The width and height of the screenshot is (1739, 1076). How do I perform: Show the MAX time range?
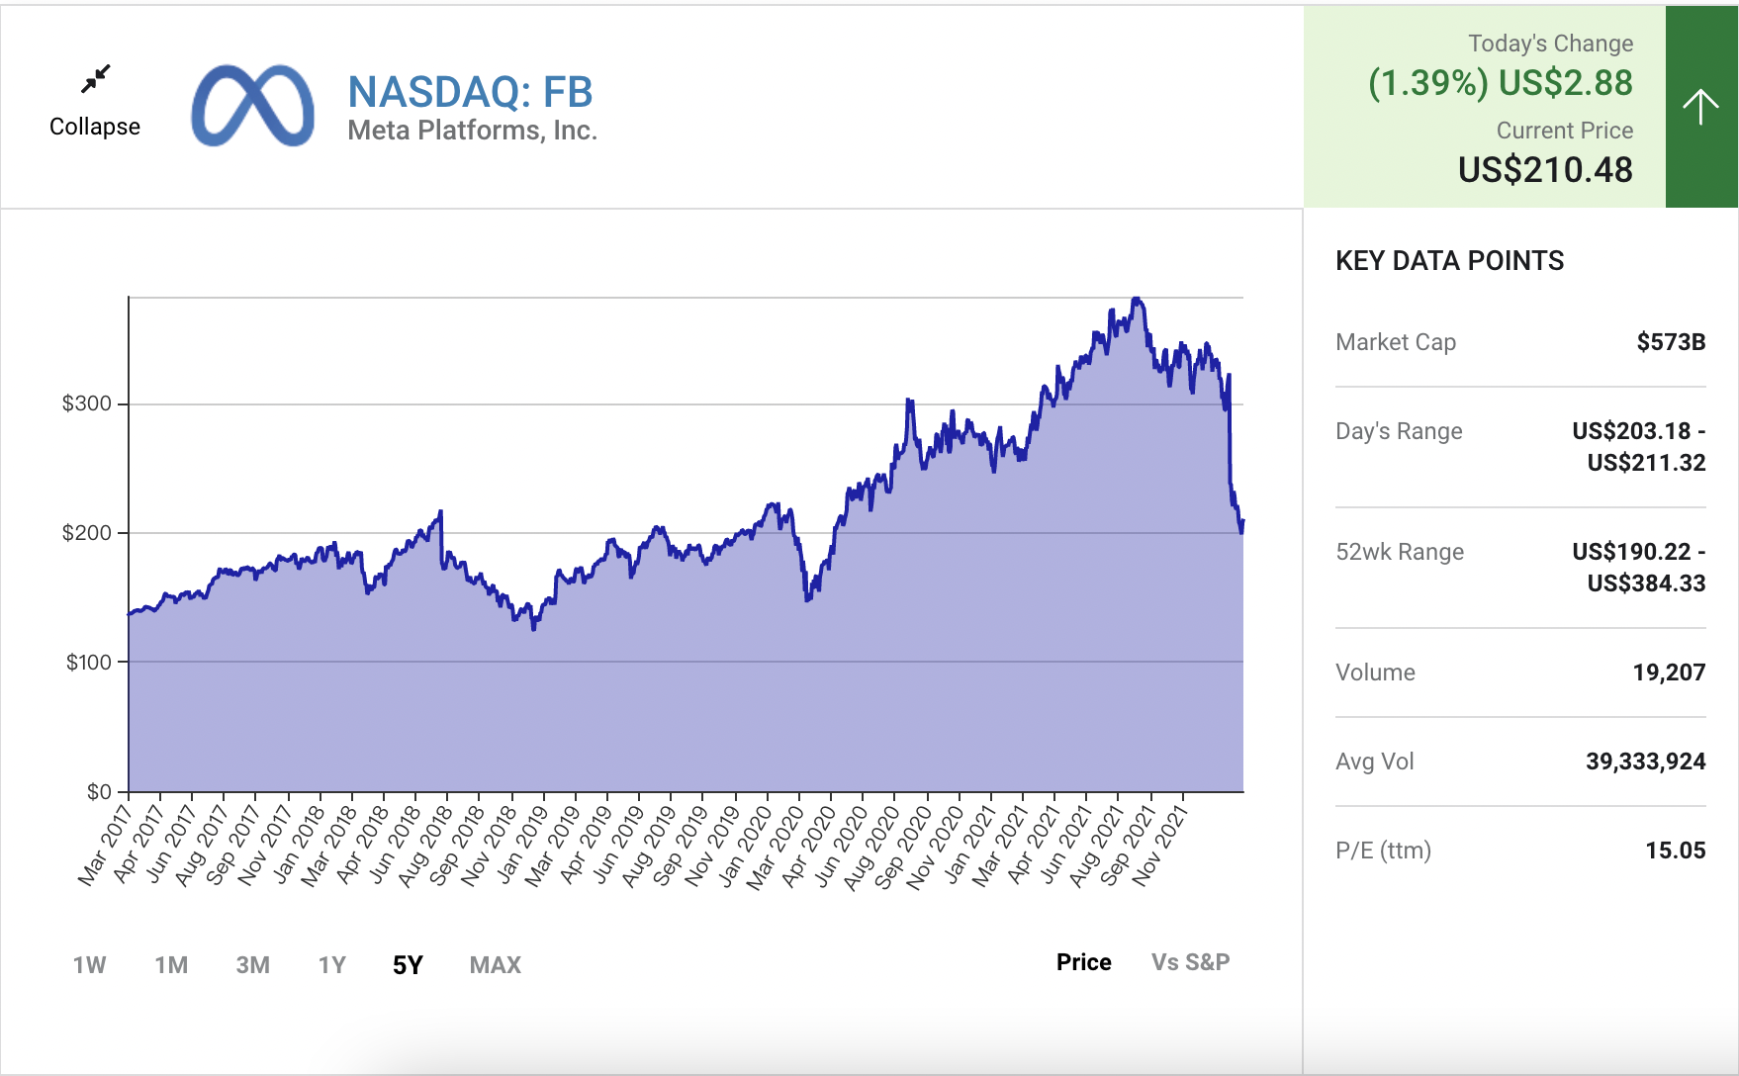(x=495, y=965)
